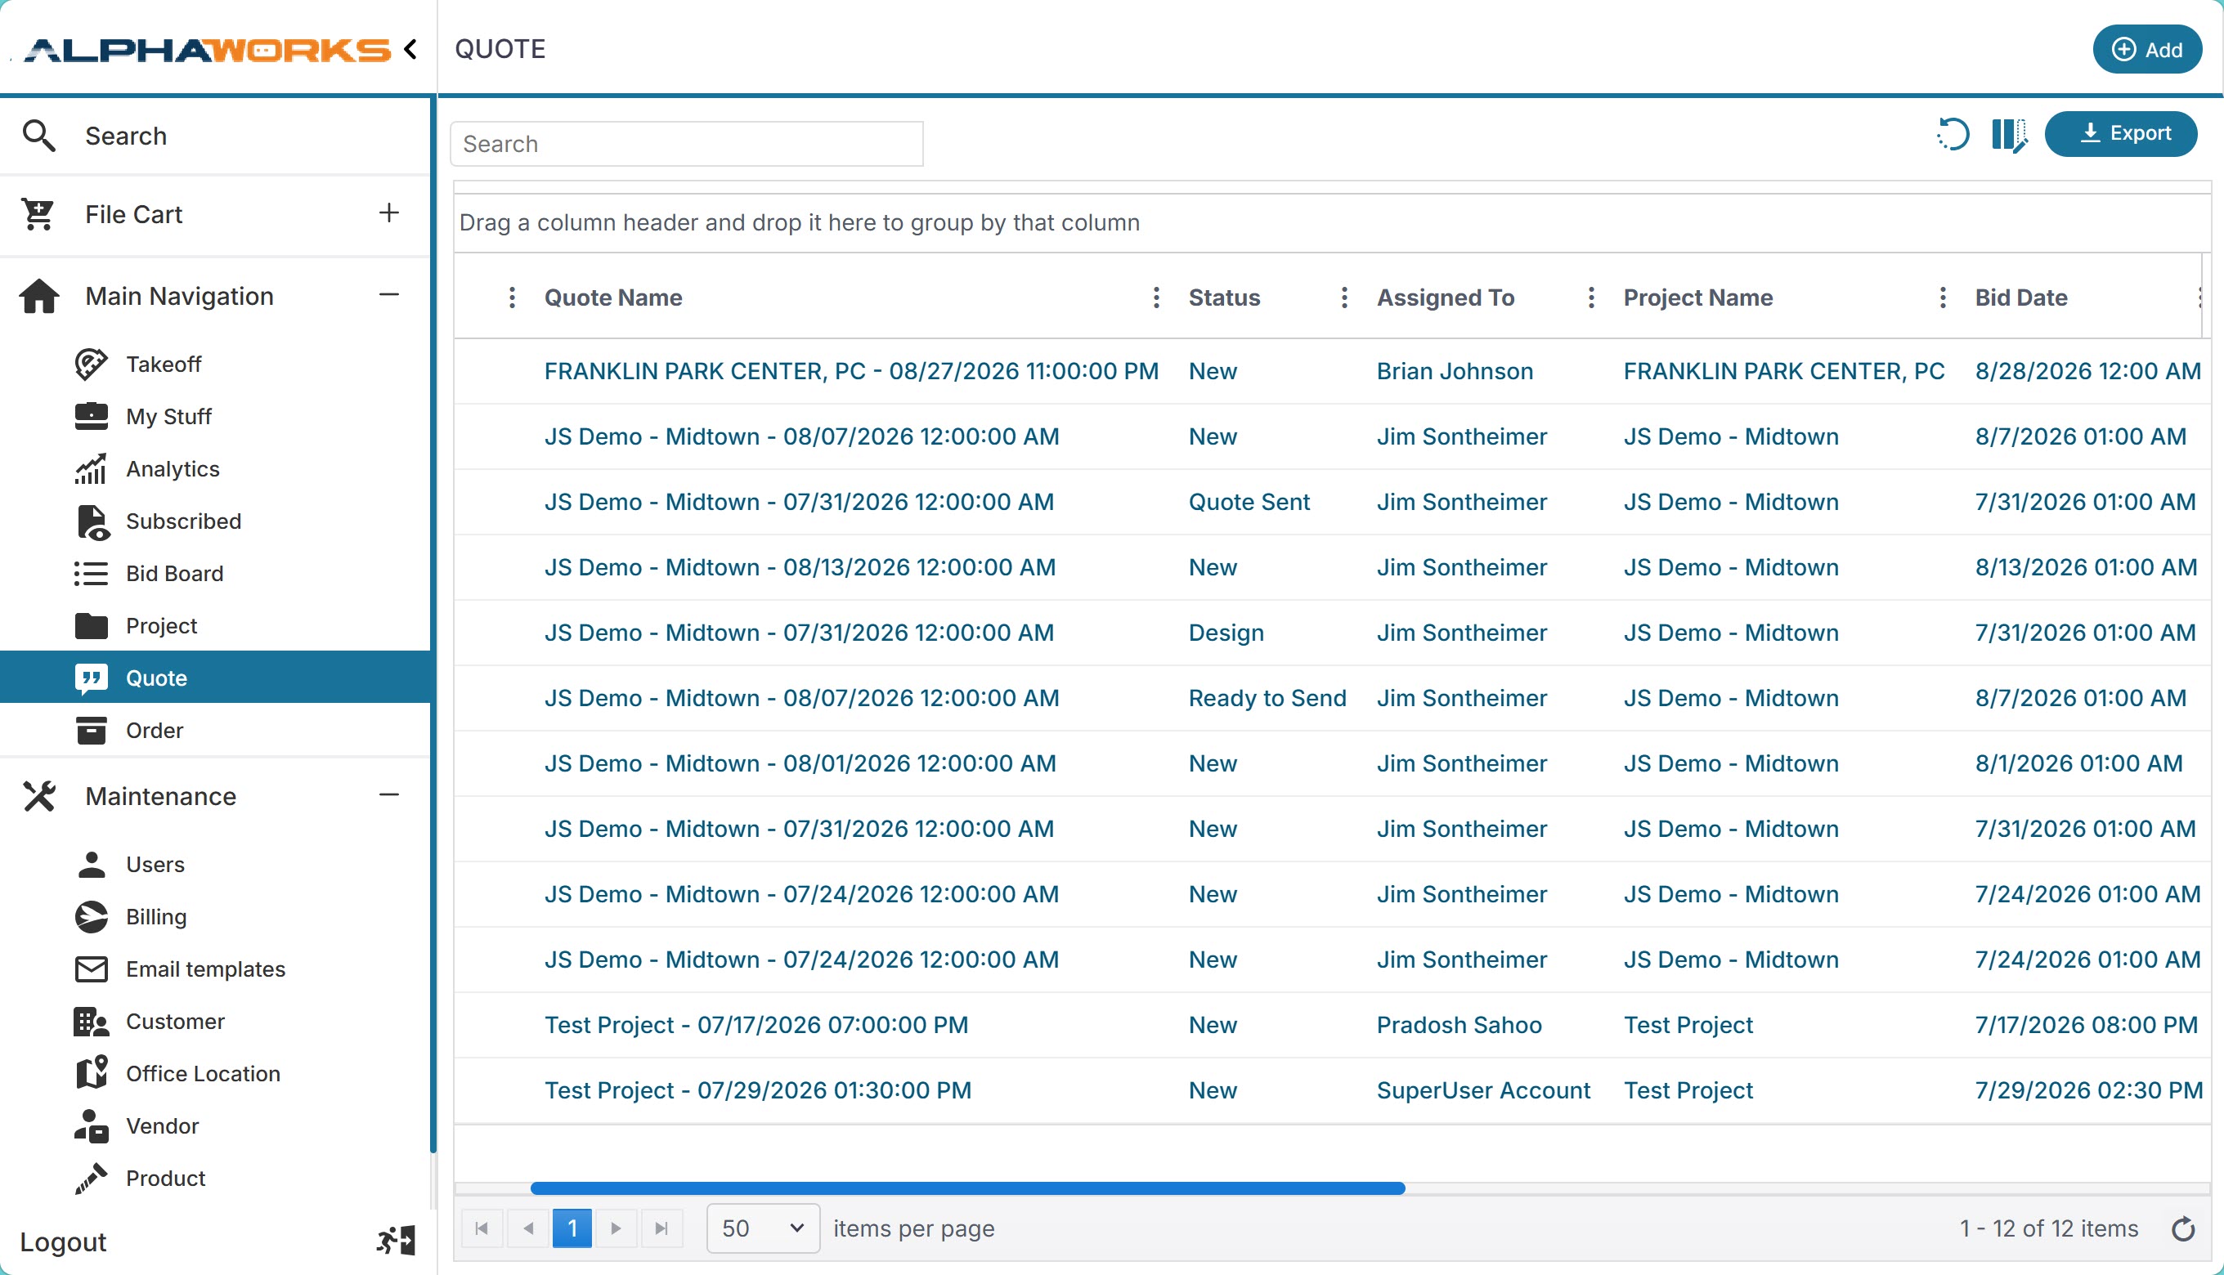
Task: Click the Email templates envelope icon
Action: pos(91,969)
